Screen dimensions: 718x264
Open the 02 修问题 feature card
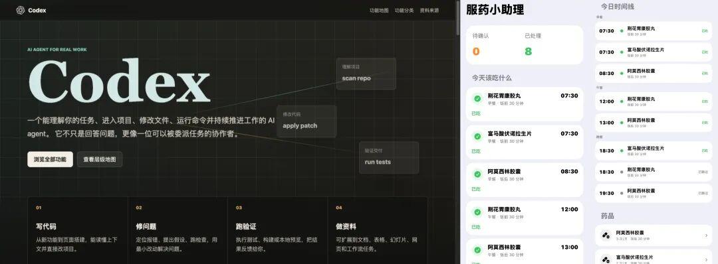click(x=178, y=230)
